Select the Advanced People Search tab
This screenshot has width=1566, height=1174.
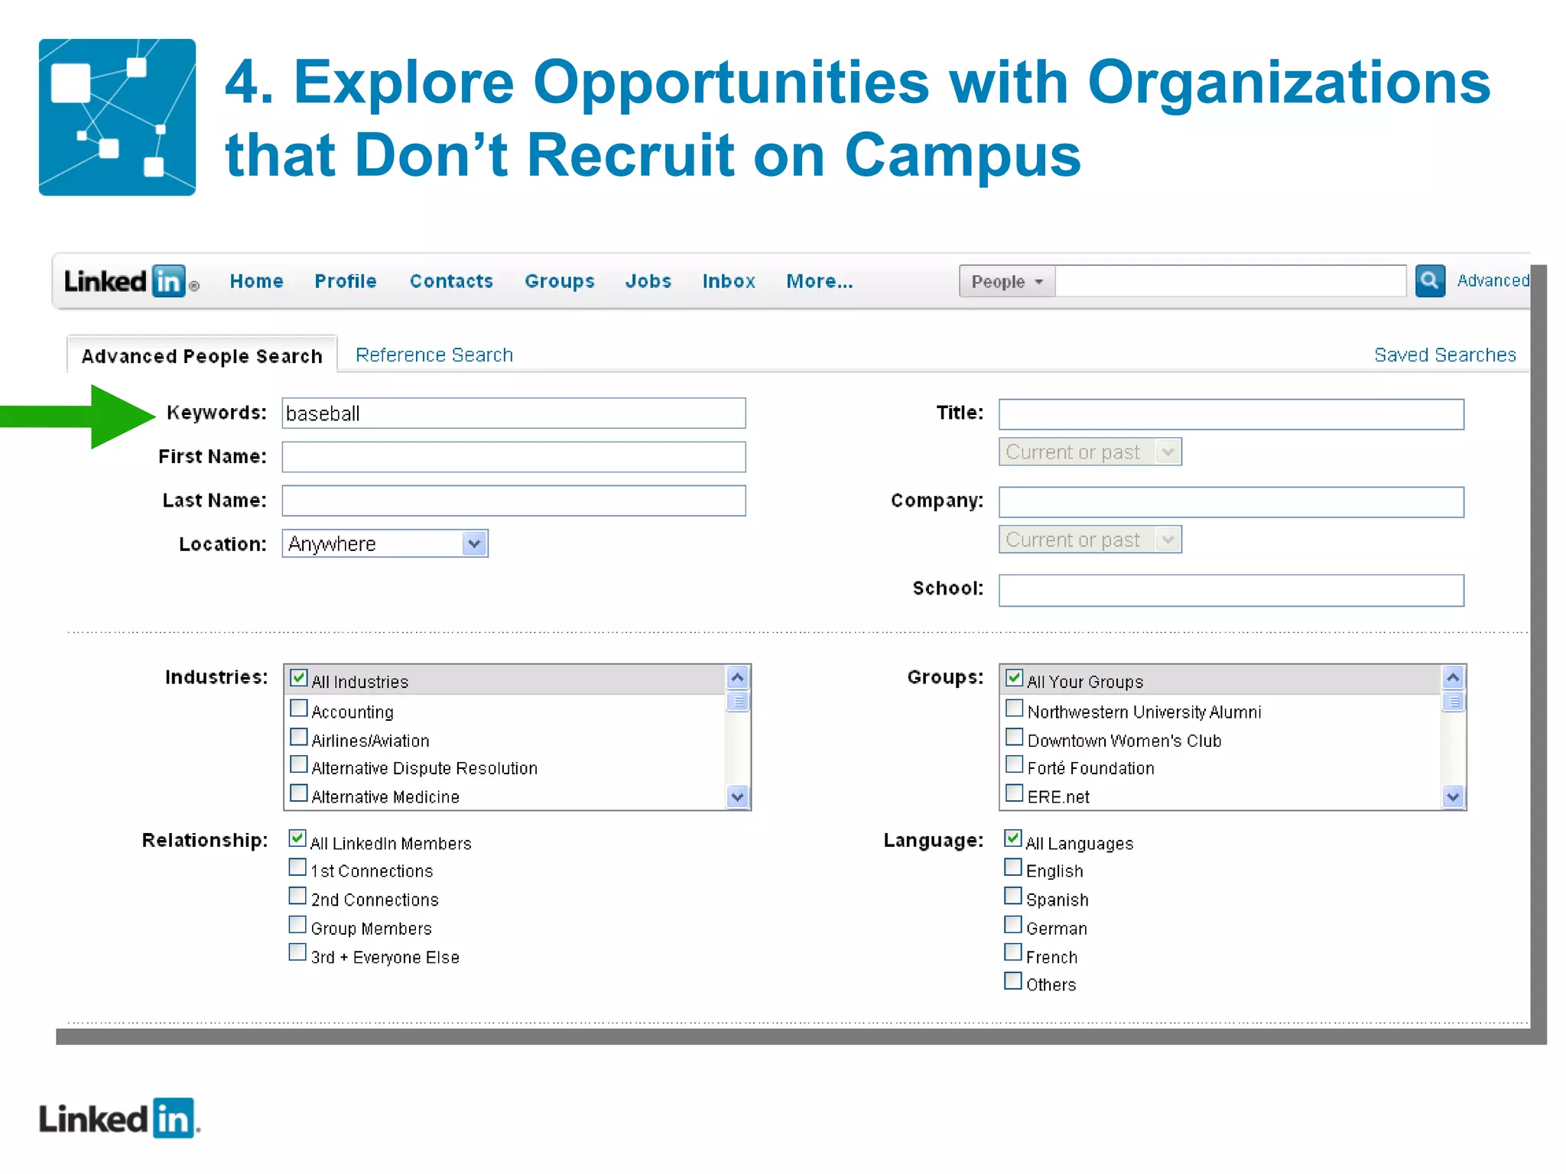click(202, 355)
